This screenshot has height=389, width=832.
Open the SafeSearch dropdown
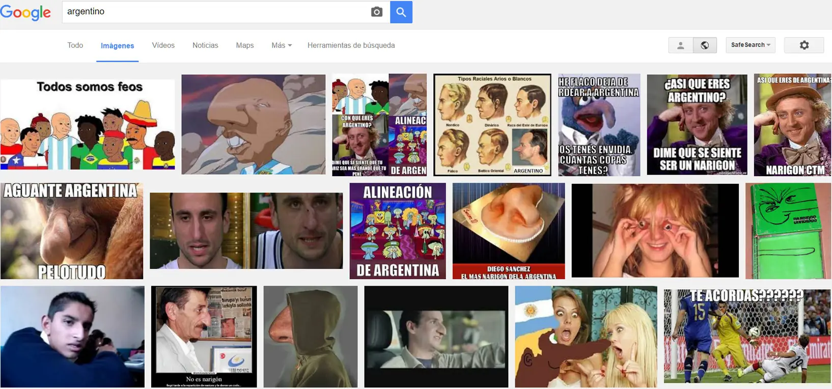point(751,45)
